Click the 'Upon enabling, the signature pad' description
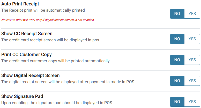201x108 pixels. tap(57, 103)
